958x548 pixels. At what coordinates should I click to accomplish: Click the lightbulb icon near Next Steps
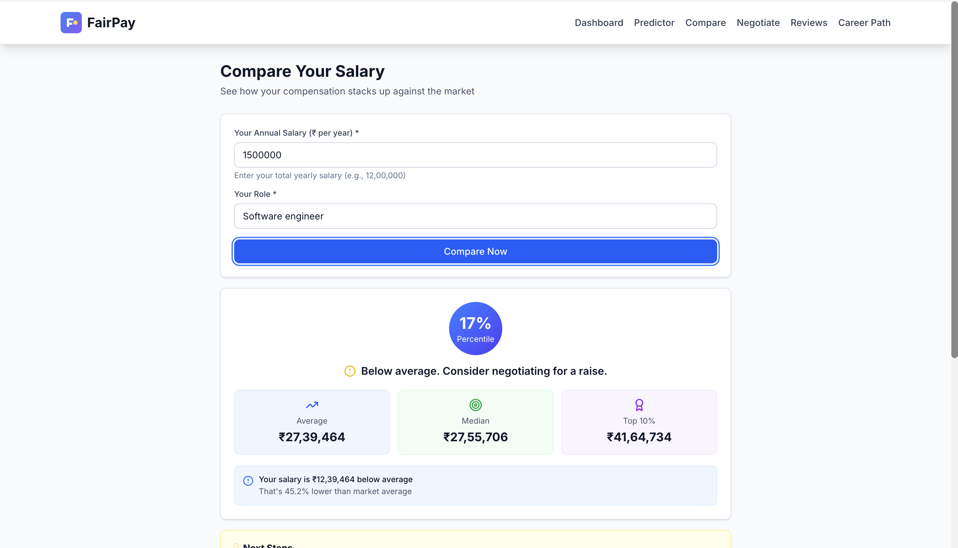click(236, 545)
